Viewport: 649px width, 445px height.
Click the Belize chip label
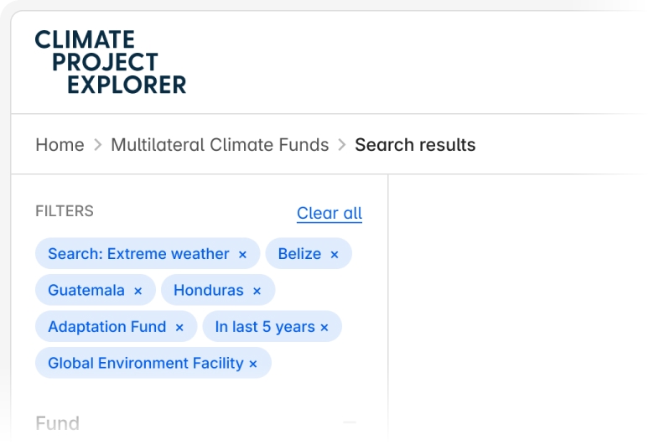(299, 254)
